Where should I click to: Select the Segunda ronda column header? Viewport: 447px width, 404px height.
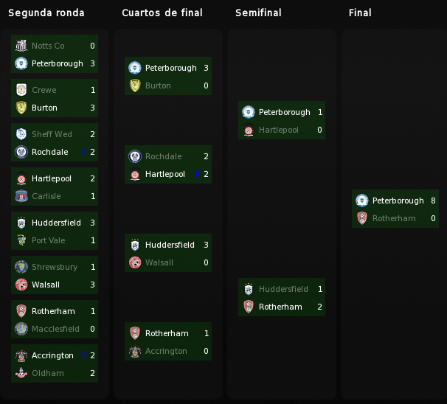tap(46, 13)
